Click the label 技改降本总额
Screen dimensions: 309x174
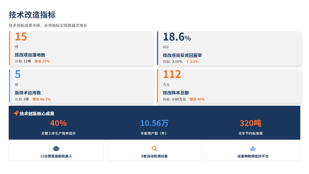click(176, 93)
